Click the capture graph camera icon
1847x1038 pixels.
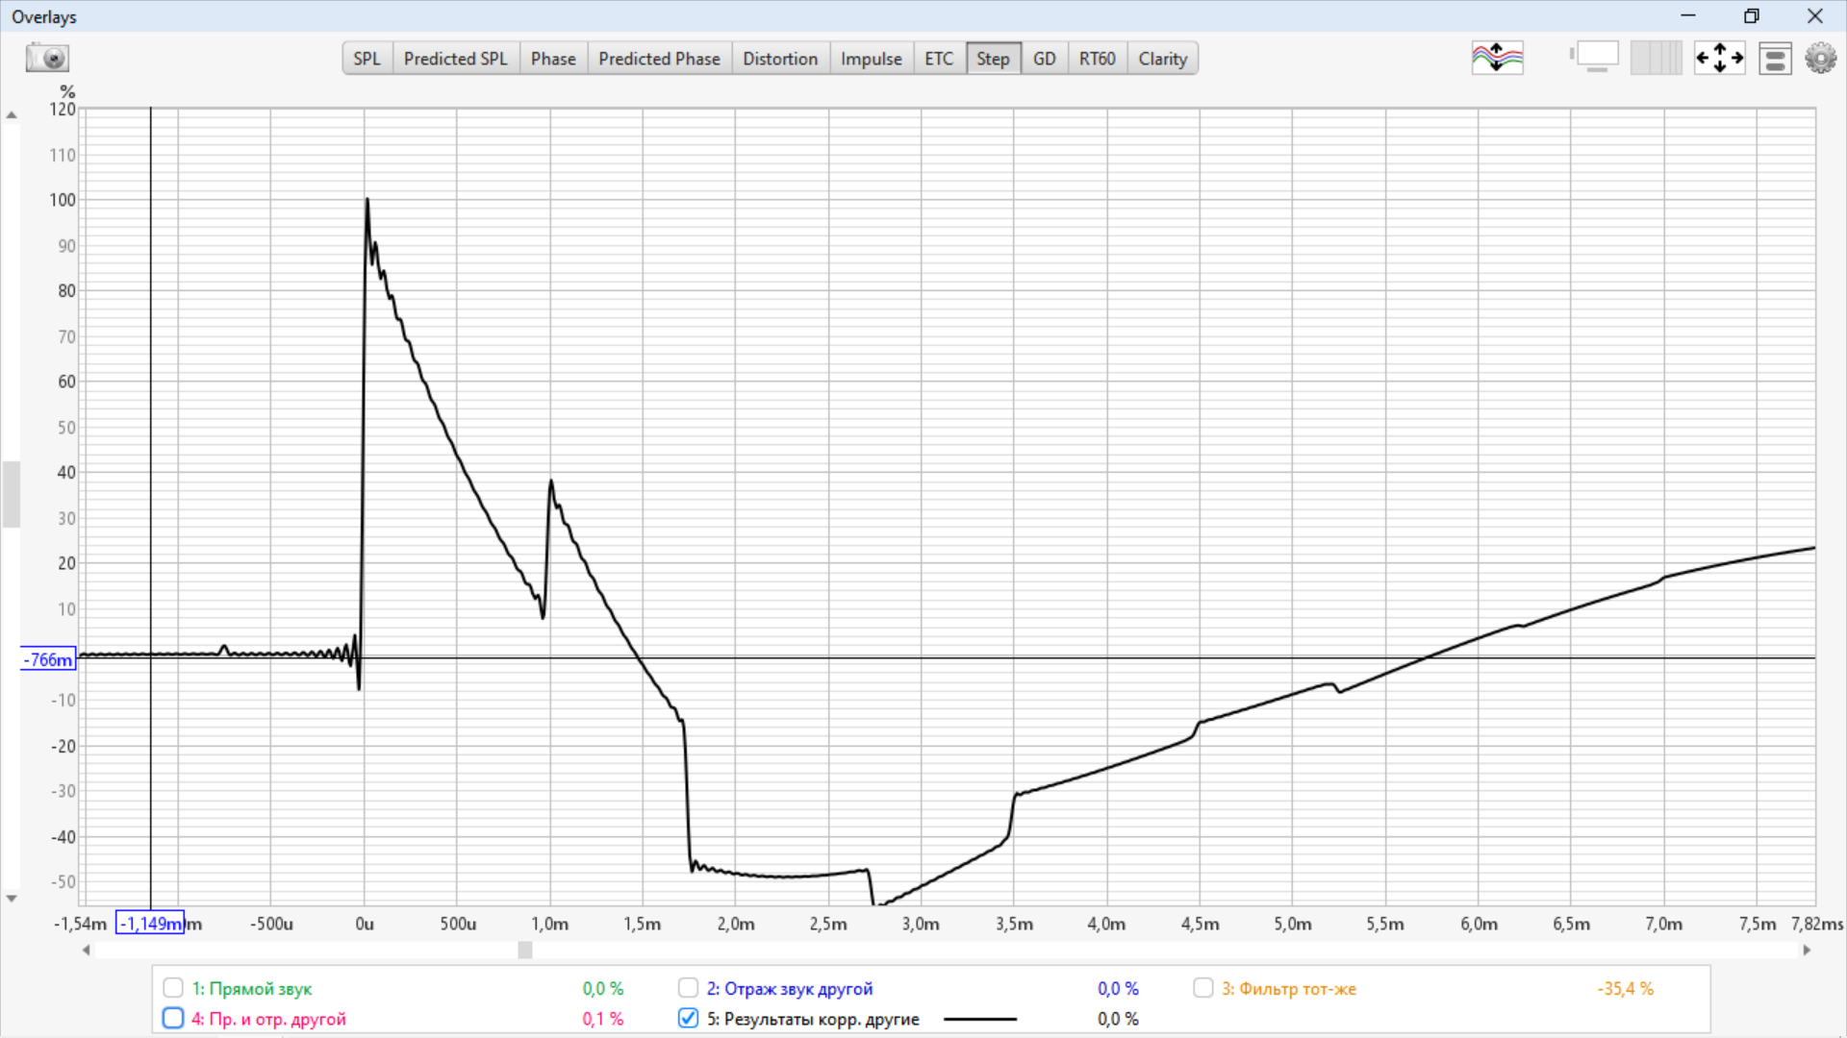tap(47, 59)
